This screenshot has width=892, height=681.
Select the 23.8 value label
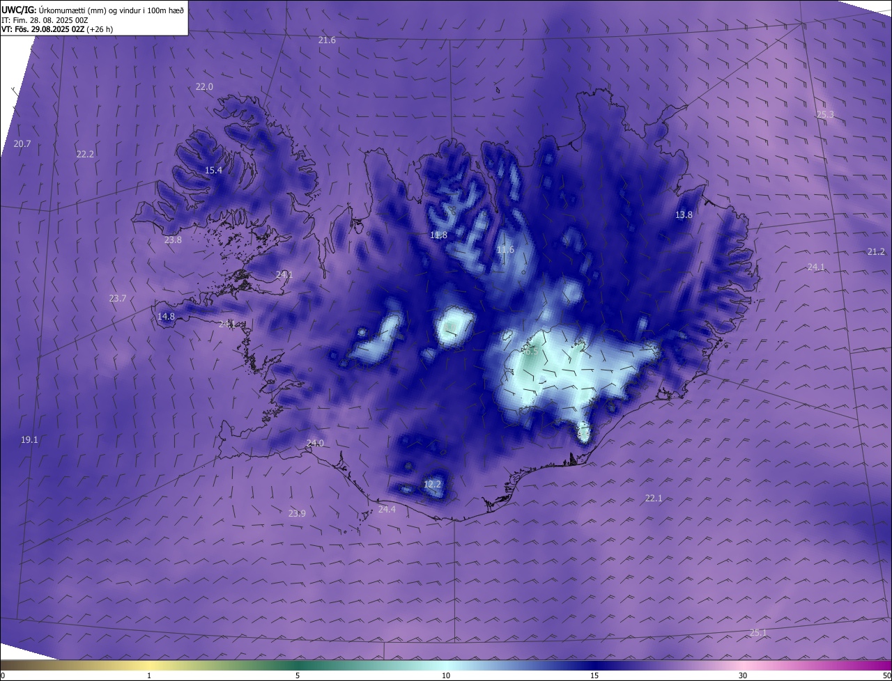point(173,240)
